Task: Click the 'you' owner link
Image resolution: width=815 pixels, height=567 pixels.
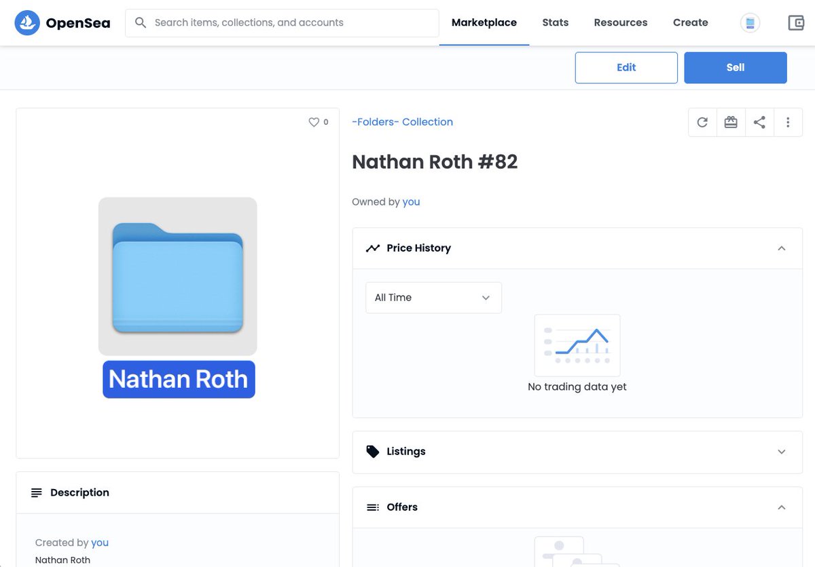Action: coord(411,202)
